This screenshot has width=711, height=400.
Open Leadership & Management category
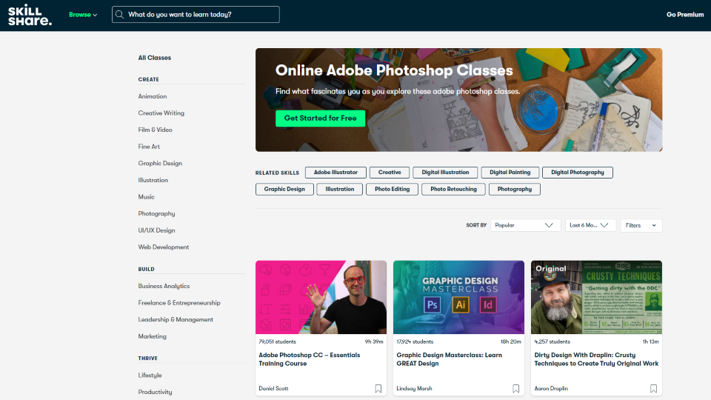pyautogui.click(x=176, y=320)
